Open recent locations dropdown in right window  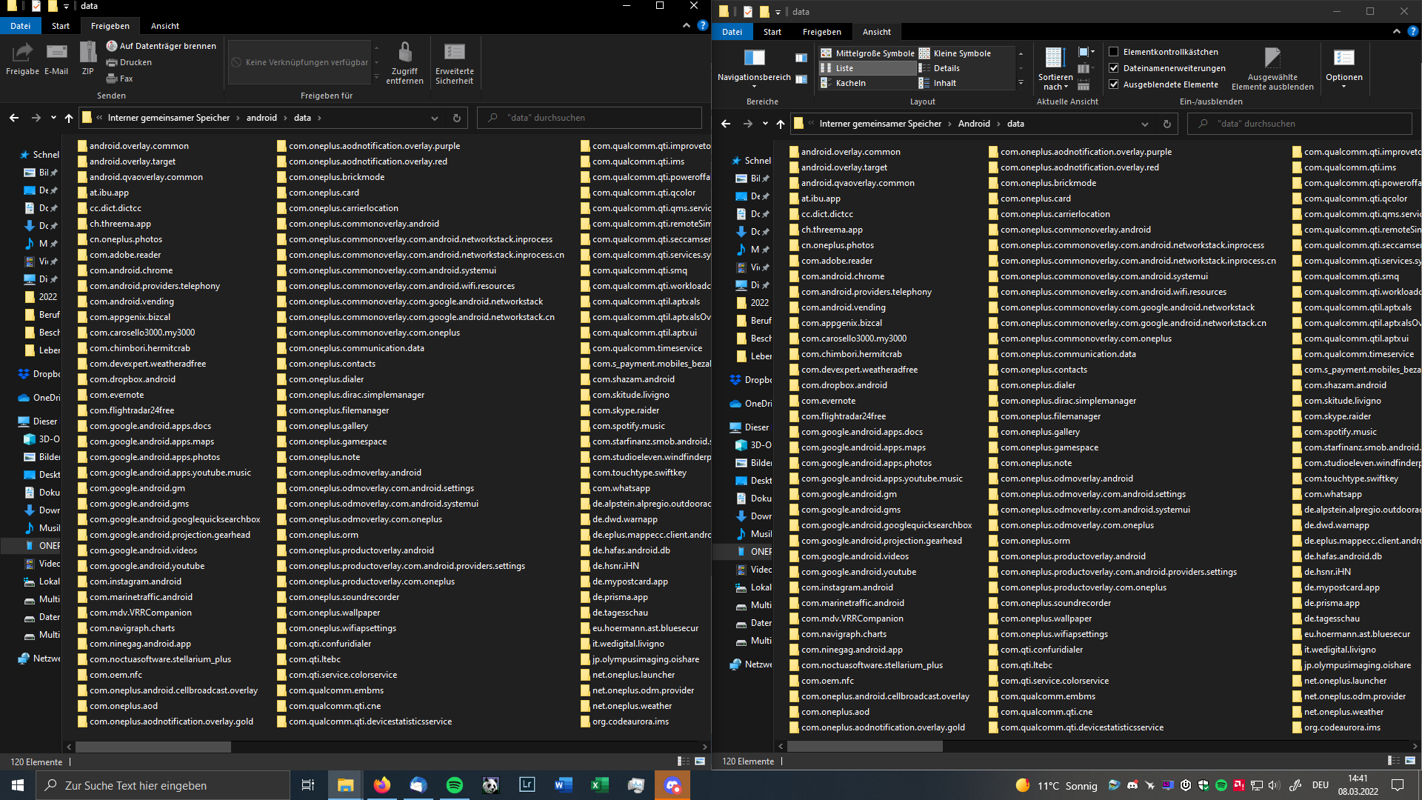coord(765,124)
